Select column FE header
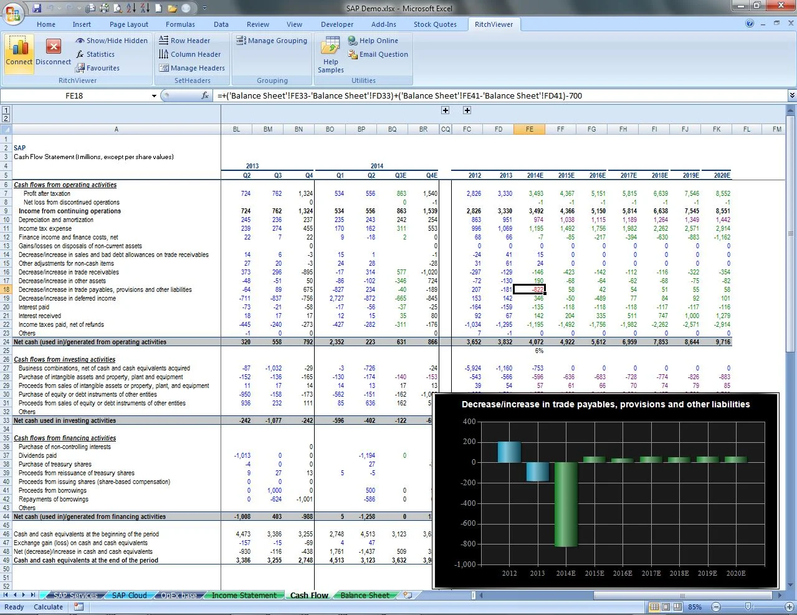The height and width of the screenshot is (615, 797). pos(529,129)
